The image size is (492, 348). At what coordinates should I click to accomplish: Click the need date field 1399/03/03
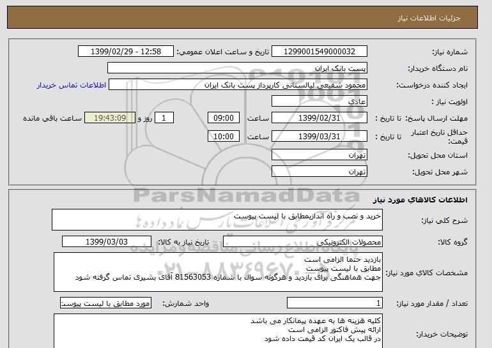107,242
